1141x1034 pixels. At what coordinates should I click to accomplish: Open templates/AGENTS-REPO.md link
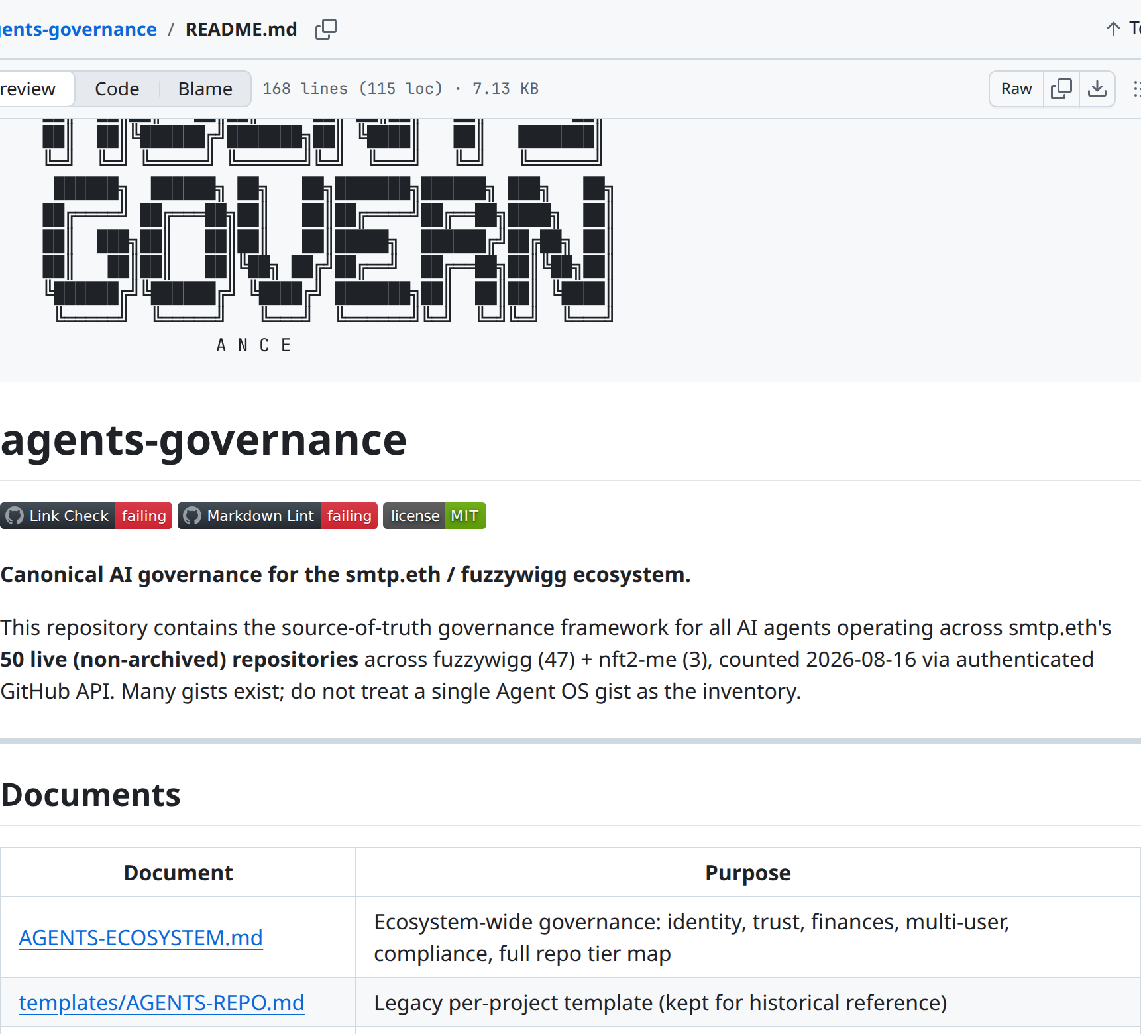(x=162, y=1002)
